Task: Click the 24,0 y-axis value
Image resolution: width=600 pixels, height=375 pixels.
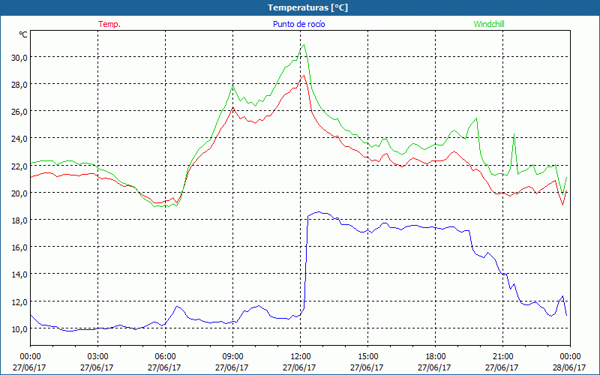Action: click(19, 139)
